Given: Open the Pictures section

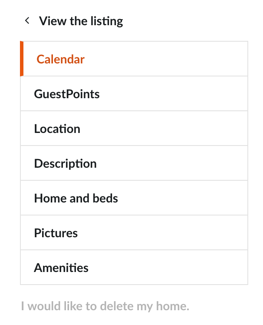Looking at the screenshot, I should pyautogui.click(x=56, y=233).
